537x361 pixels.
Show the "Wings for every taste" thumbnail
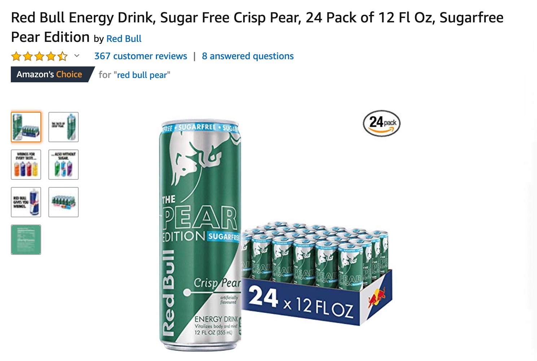26,165
